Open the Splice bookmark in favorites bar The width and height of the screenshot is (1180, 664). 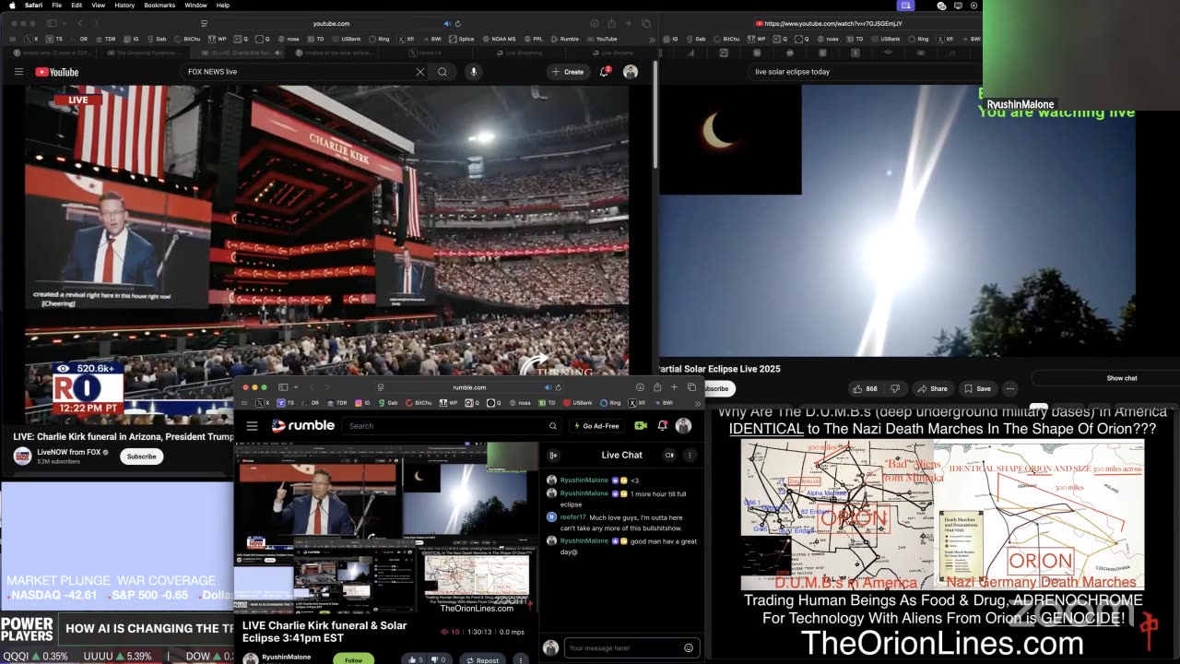461,40
